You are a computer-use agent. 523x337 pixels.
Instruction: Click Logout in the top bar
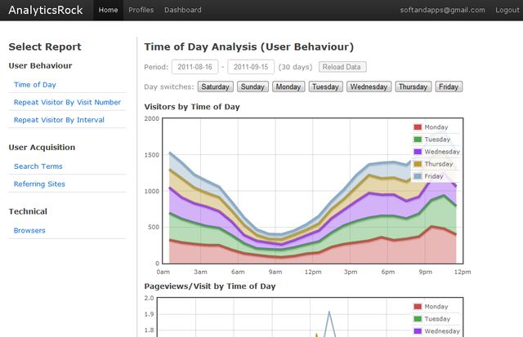tap(507, 10)
